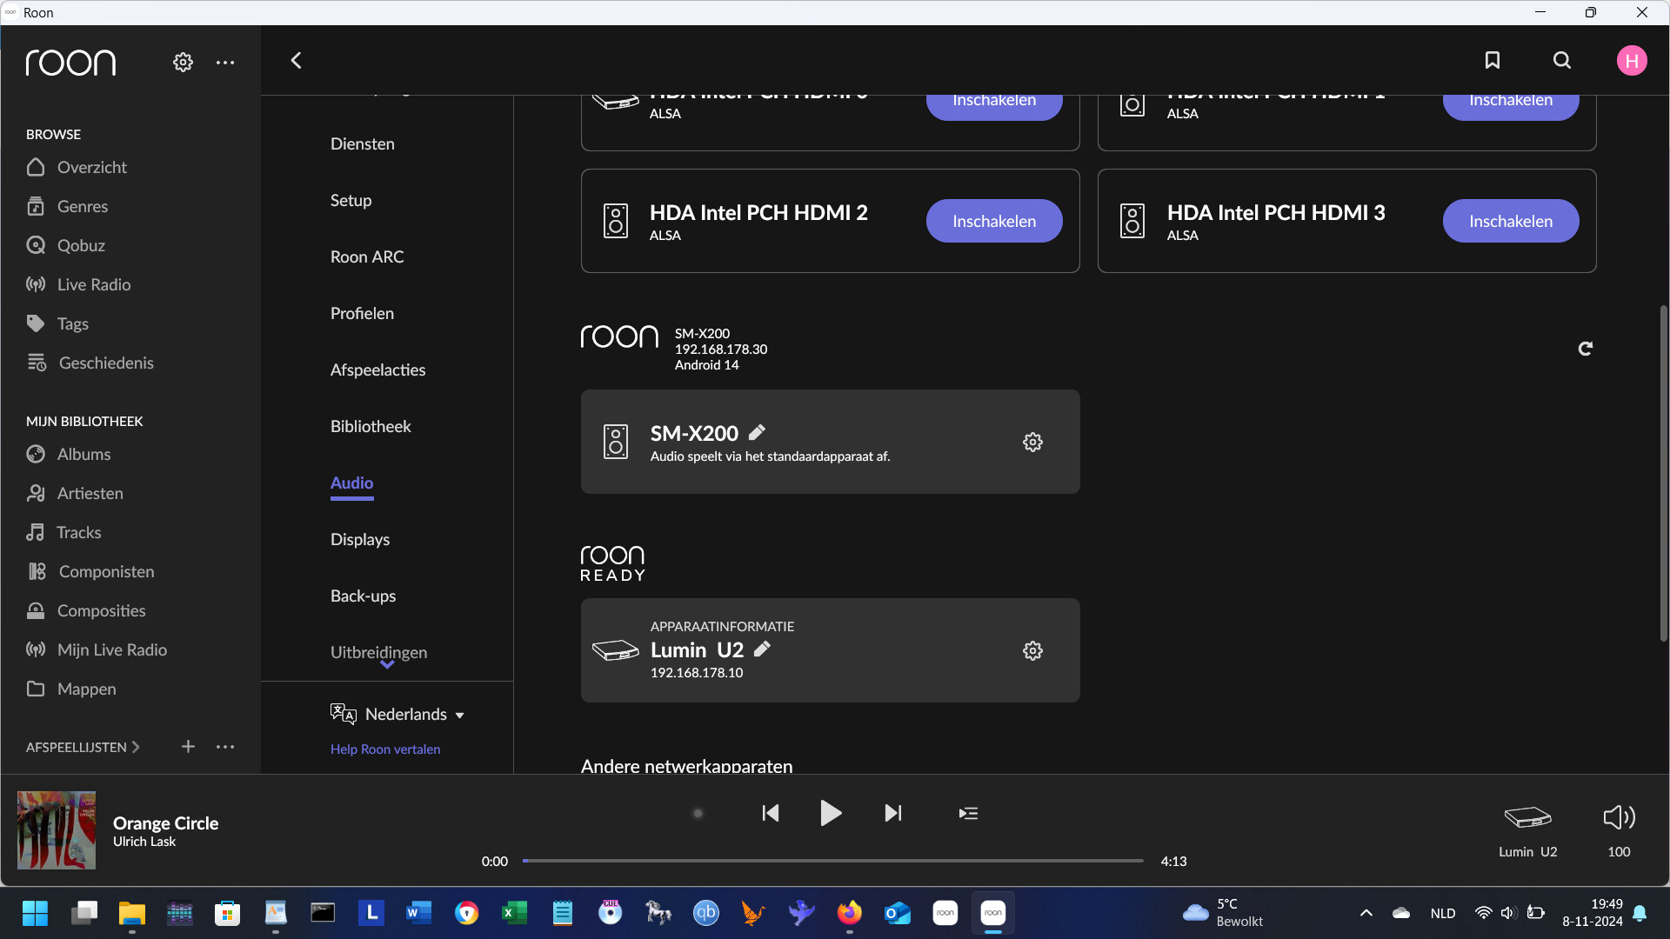The image size is (1670, 939).
Task: Edit the SM-X200 zone name
Action: 758,432
